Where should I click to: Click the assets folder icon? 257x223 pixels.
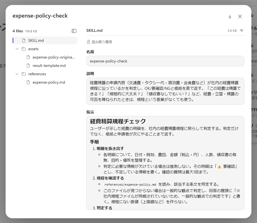24,49
